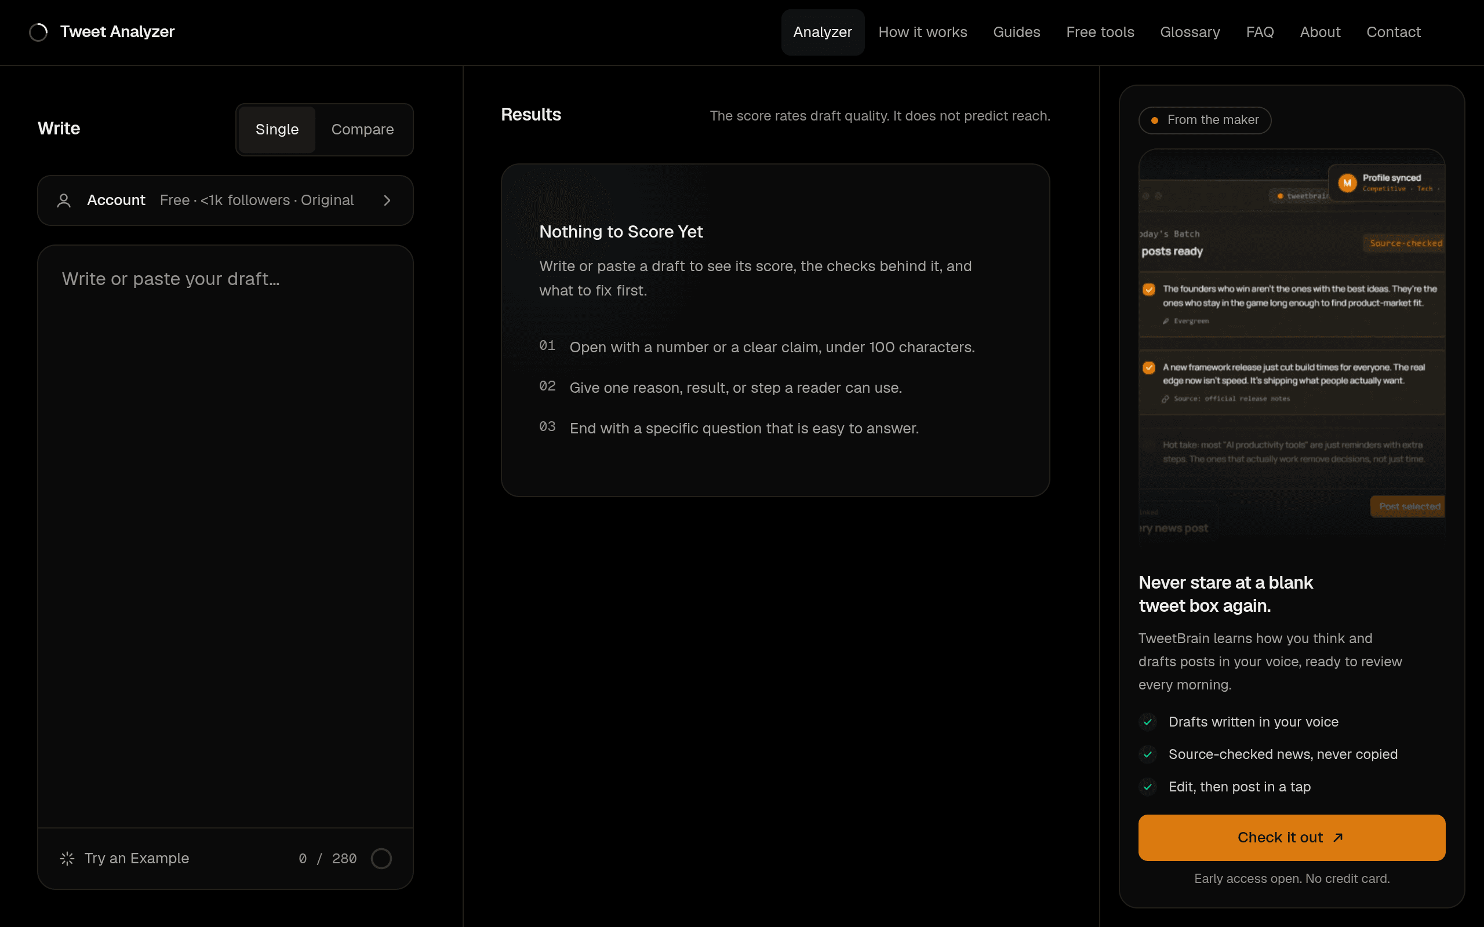Image resolution: width=1484 pixels, height=927 pixels.
Task: Click checkmark next to Edit, then post
Action: [1148, 787]
